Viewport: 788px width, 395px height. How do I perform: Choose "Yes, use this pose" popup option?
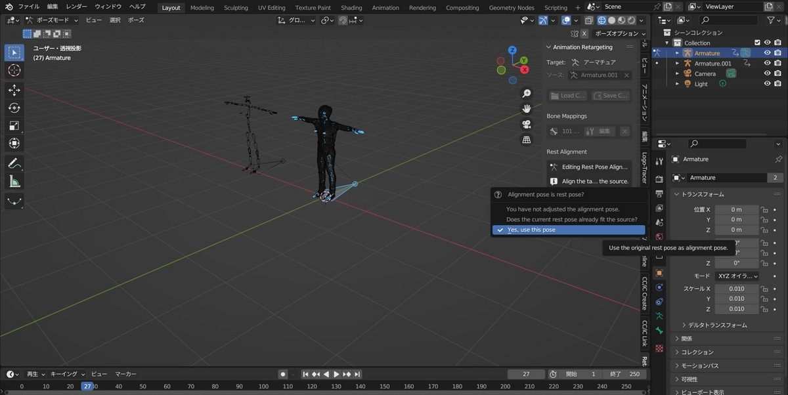pos(569,230)
